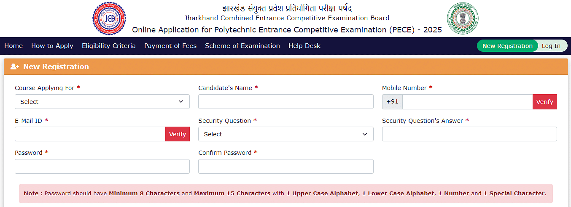Open the How to Apply page
Screen dimensions: 571x207
[x=52, y=46]
